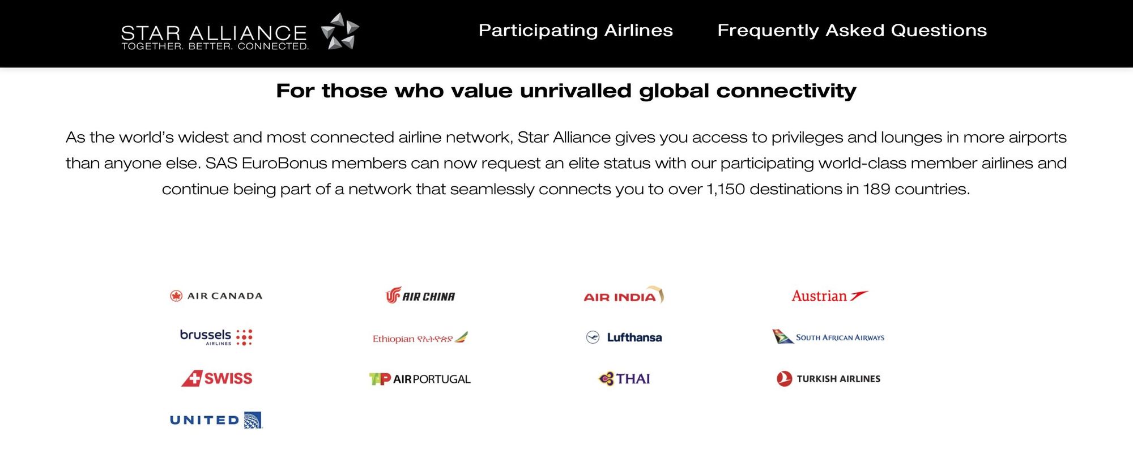Screen dimensions: 1133x449
Task: Select the Air China logo
Action: 420,295
